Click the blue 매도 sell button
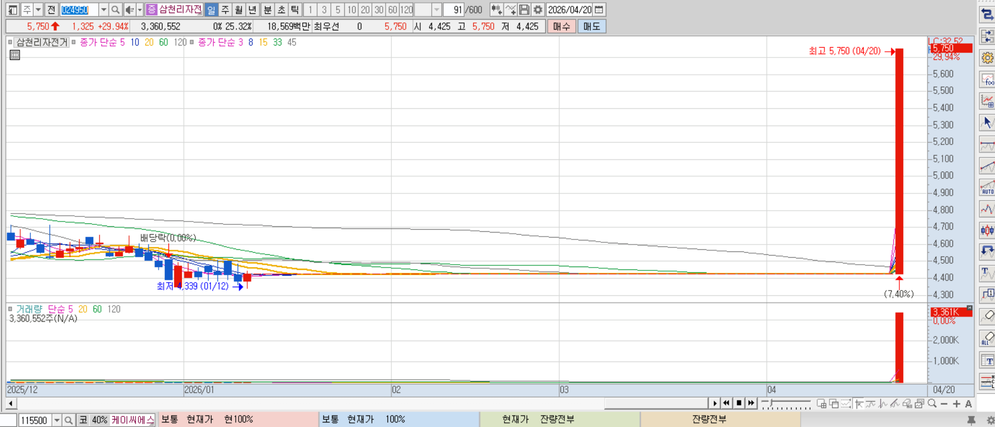The height and width of the screenshot is (427, 995). tap(591, 26)
